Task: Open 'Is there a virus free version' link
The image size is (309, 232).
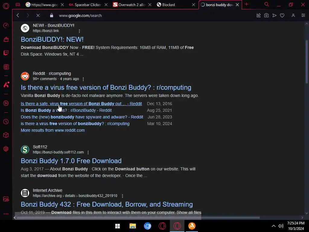Action: click(x=106, y=87)
